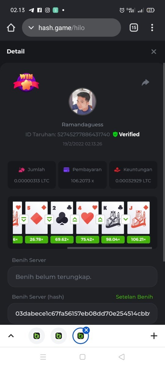Screen dimensions: 165x367
Task: Open Setelan Benih link
Action: click(x=134, y=297)
